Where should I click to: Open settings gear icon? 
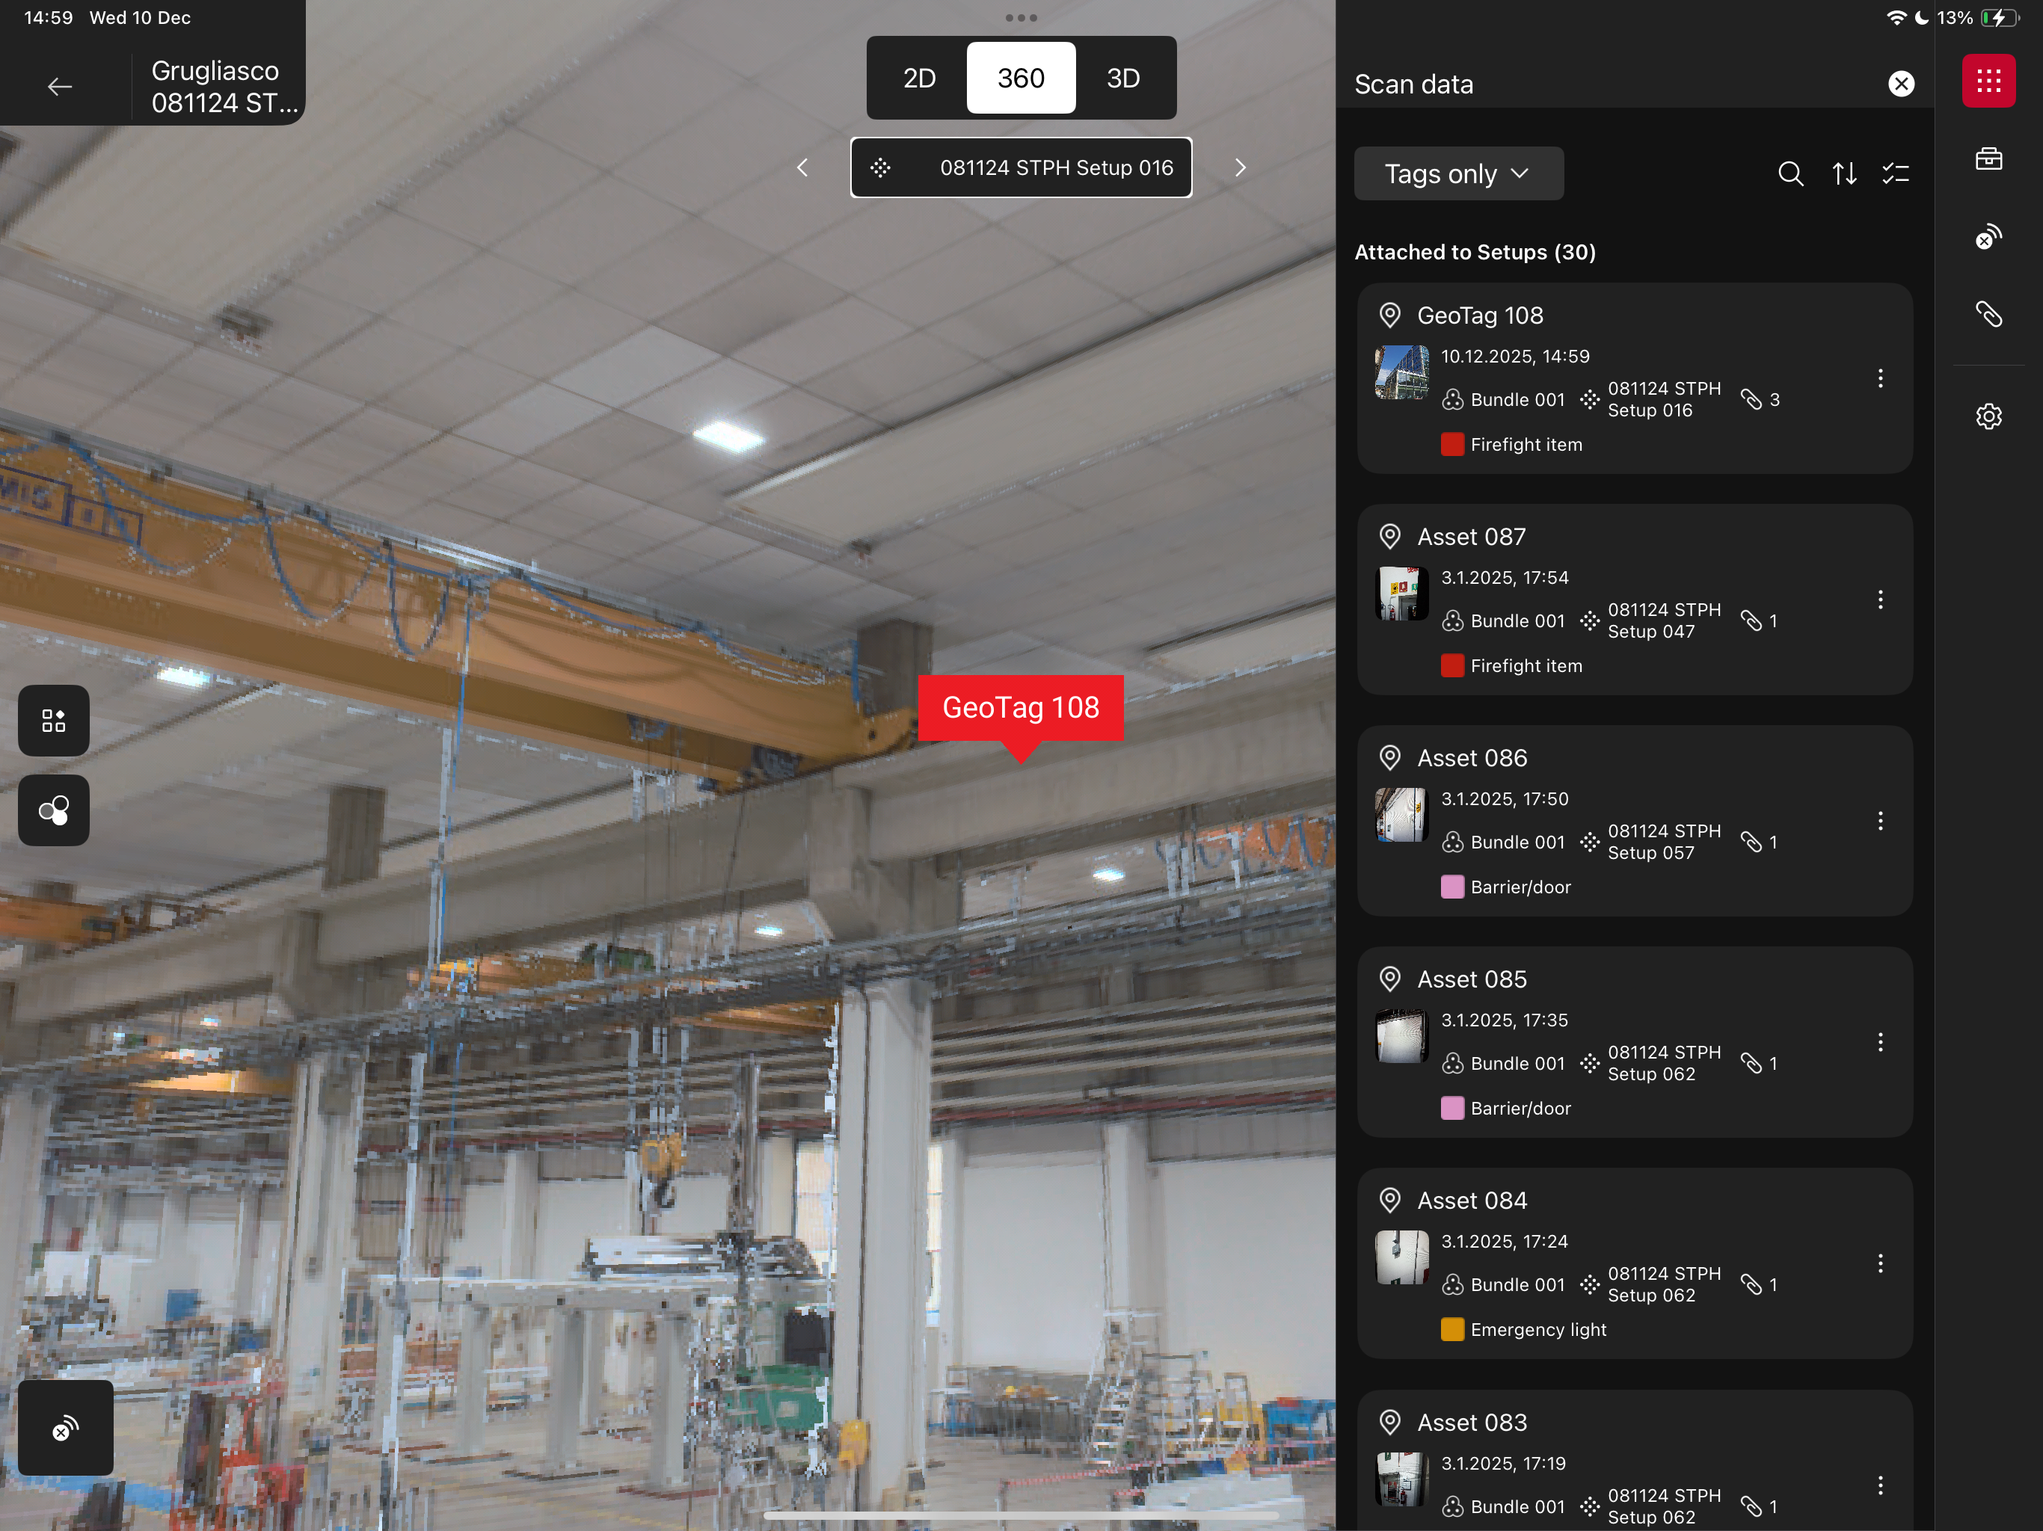(x=1988, y=416)
